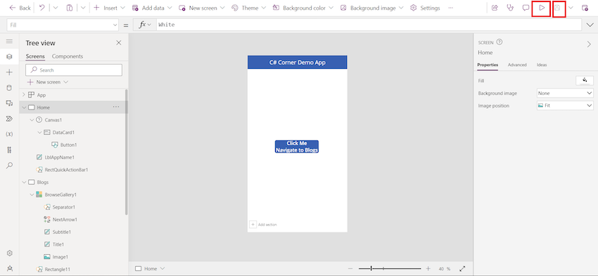Open the Data cylinder icon in sidebar
The height and width of the screenshot is (276, 598).
point(10,88)
